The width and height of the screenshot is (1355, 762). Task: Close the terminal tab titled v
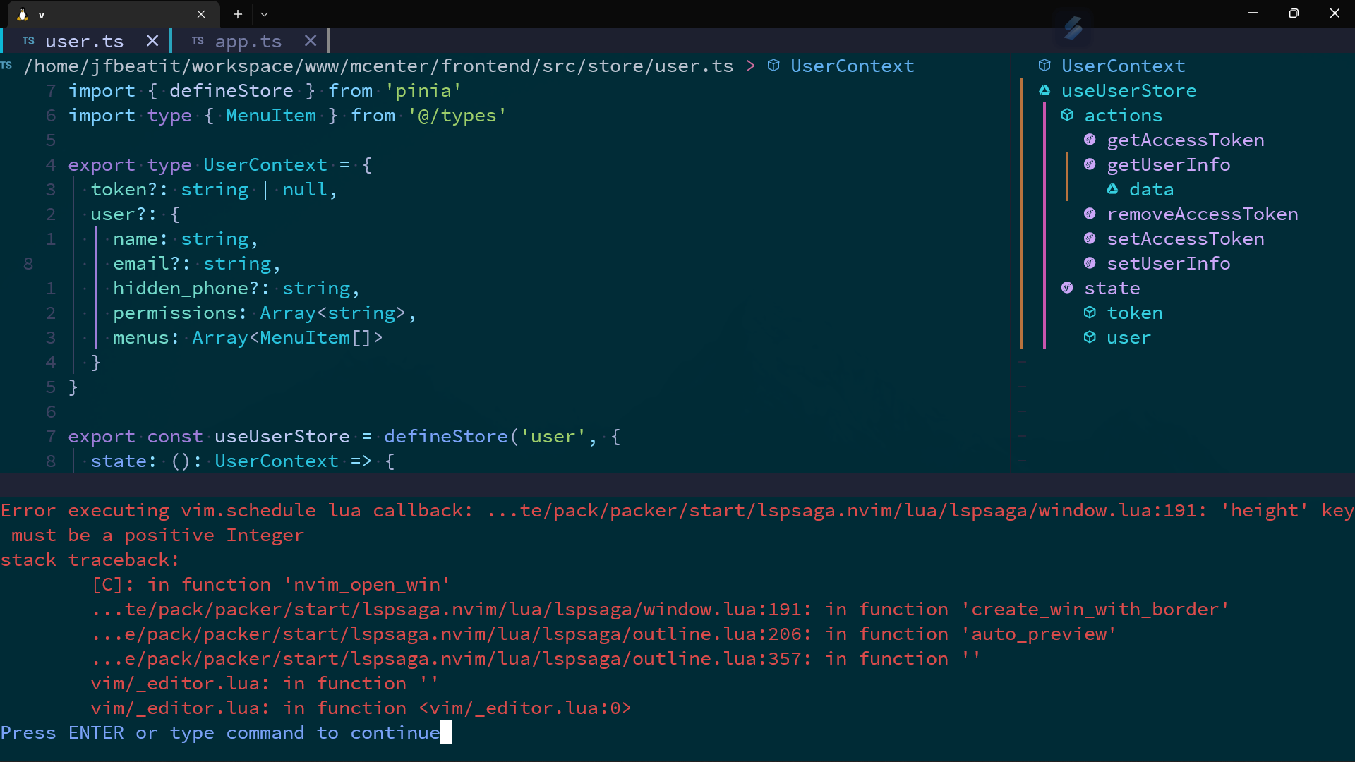point(201,14)
